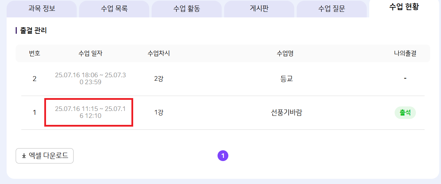The width and height of the screenshot is (441, 184).
Task: Click the 2강 lesson cell
Action: coord(159,79)
